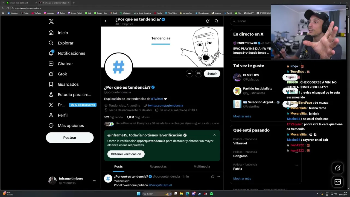The width and height of the screenshot is (350, 197).
Task: Open PLM CLIPS suggested account
Action: click(x=251, y=77)
